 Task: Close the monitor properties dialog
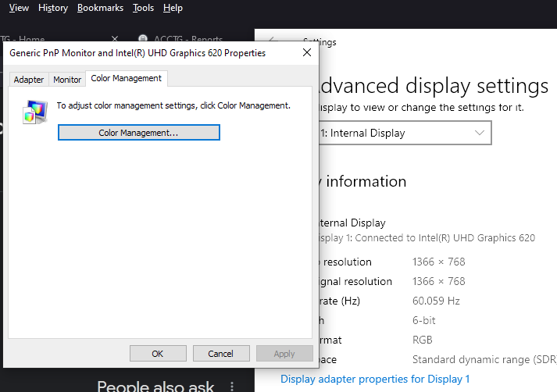click(305, 53)
